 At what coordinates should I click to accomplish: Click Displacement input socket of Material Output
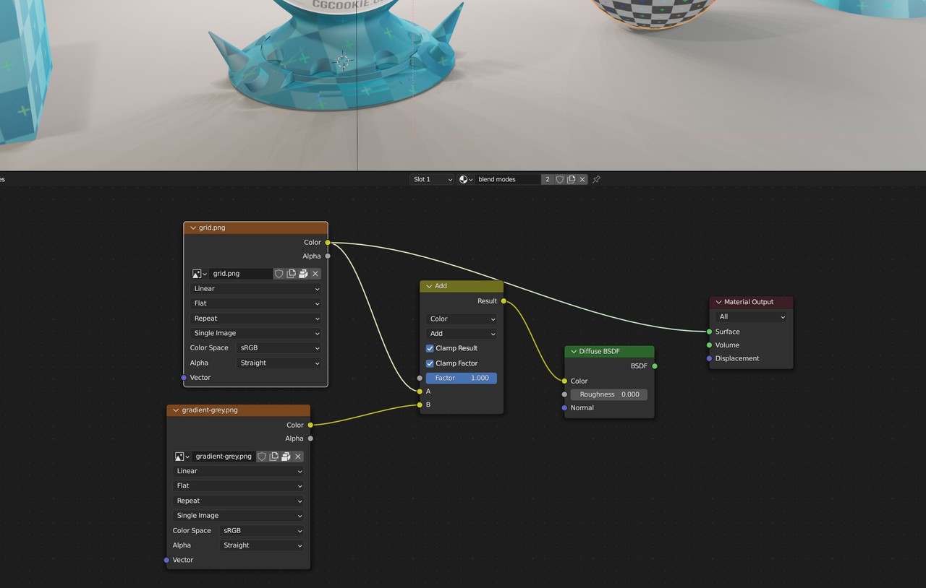(x=709, y=358)
